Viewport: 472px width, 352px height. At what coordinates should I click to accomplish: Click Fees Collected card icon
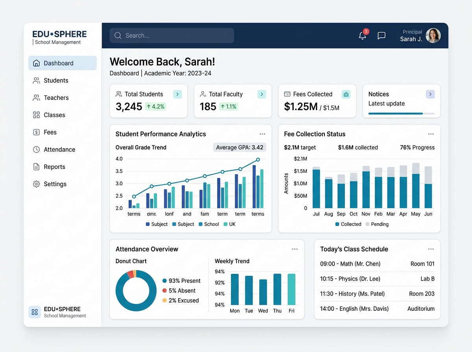point(287,94)
